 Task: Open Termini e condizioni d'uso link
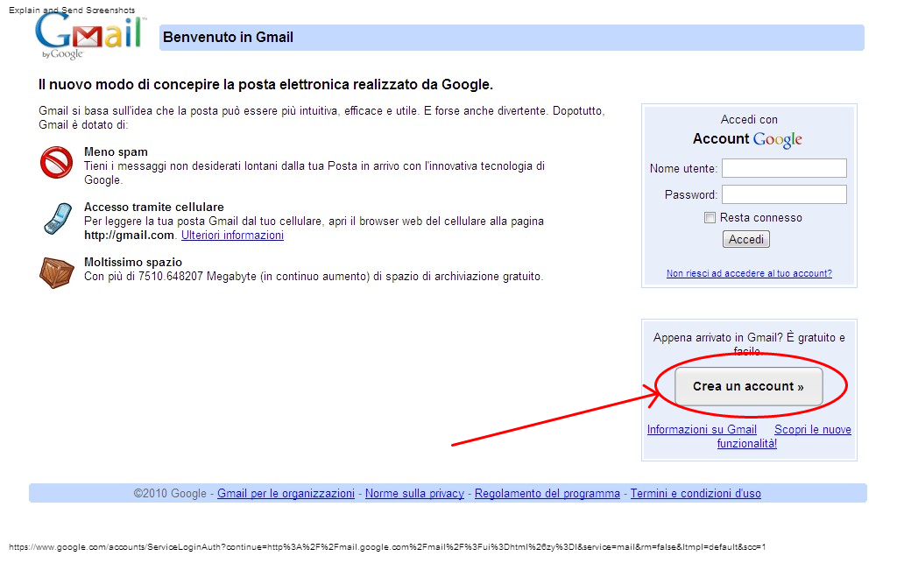[x=696, y=493]
